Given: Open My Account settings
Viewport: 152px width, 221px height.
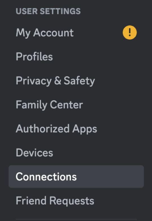Looking at the screenshot, I should tap(76, 32).
